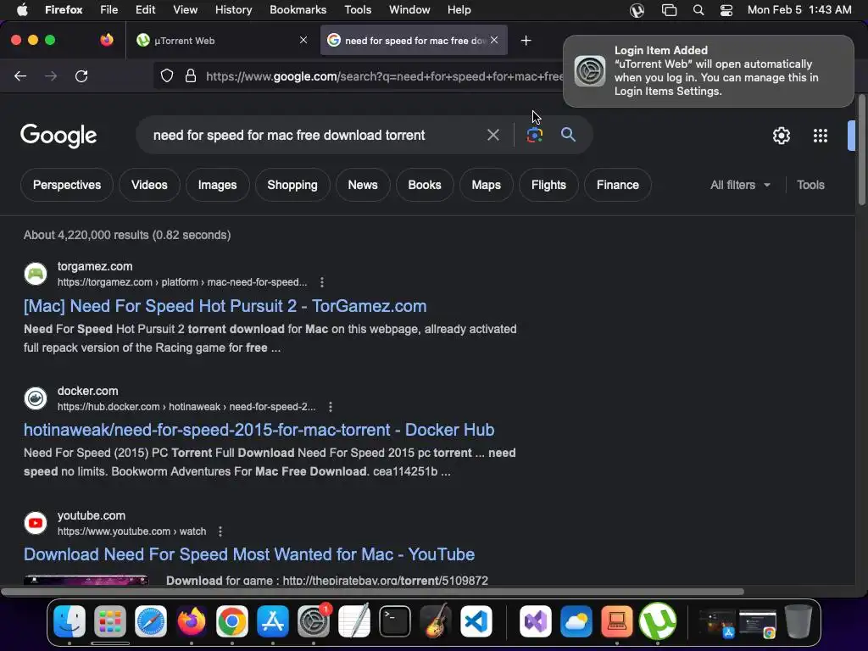Screen dimensions: 868x651
Task: Expand the All filters dropdown
Action: (x=740, y=185)
